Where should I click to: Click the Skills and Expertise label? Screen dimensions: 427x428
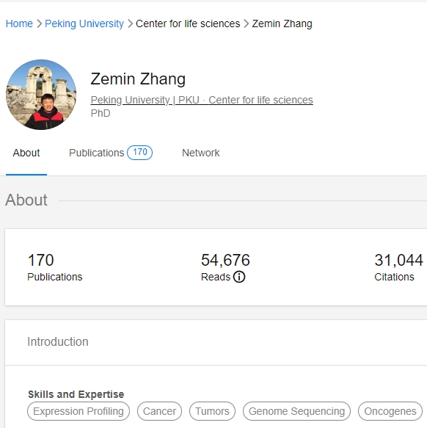click(76, 394)
